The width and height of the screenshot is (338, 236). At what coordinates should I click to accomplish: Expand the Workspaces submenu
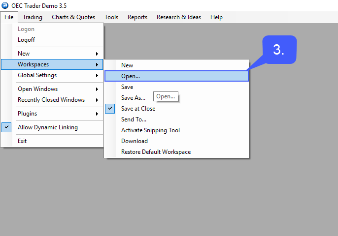pos(52,64)
